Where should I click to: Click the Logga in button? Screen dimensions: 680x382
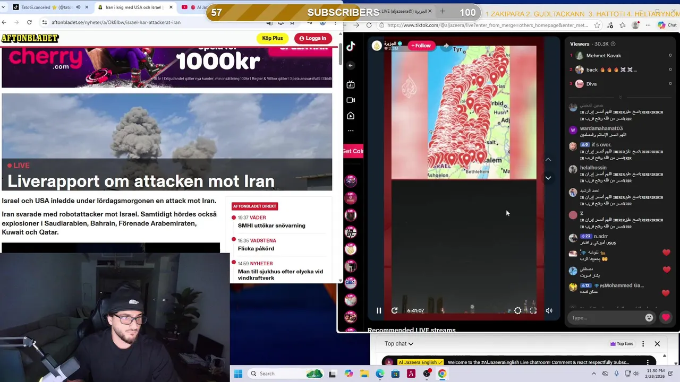click(x=312, y=38)
